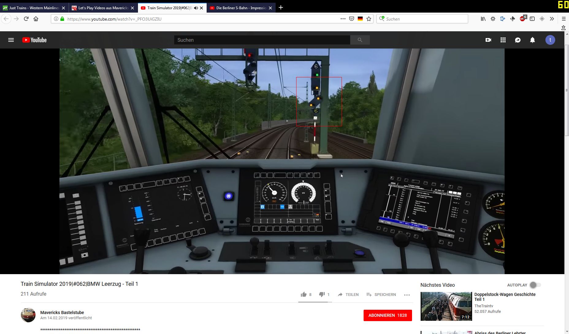Open the create video camera icon

488,40
